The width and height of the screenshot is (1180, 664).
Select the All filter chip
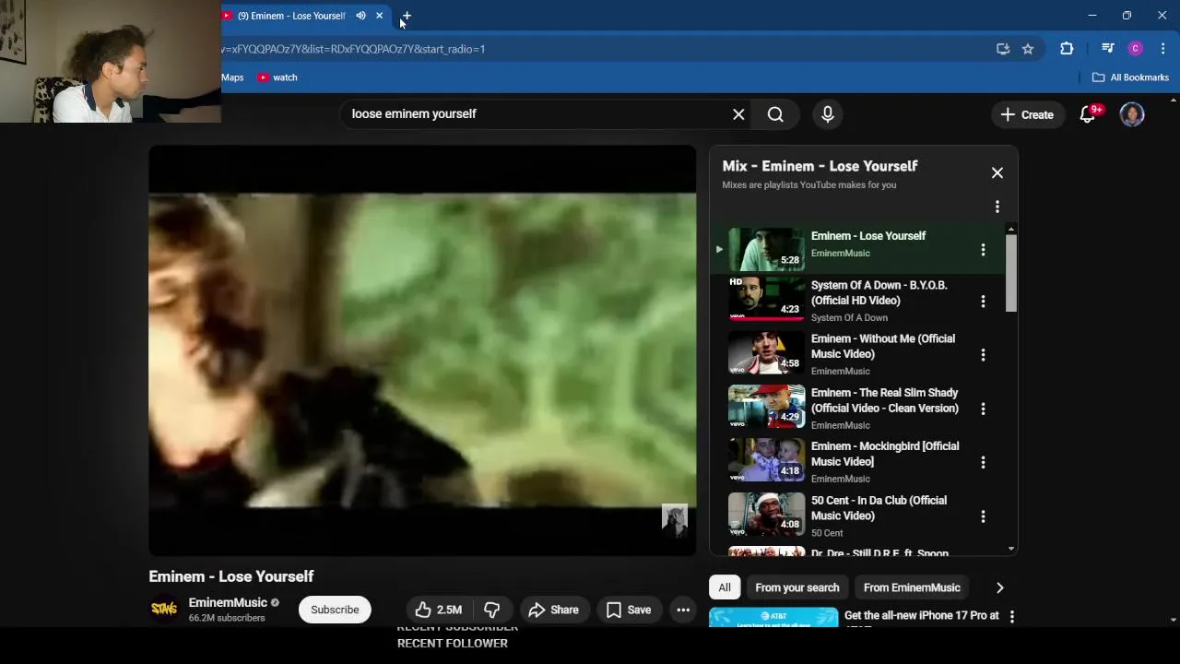(x=725, y=587)
